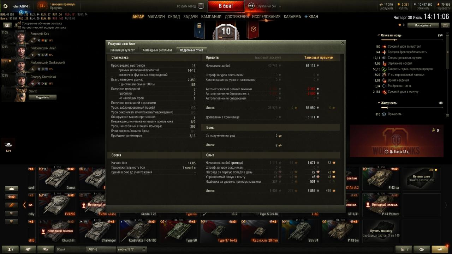The width and height of the screenshot is (452, 254).
Task: Click the premium 23 ч badge icon
Action: click(x=42, y=6)
